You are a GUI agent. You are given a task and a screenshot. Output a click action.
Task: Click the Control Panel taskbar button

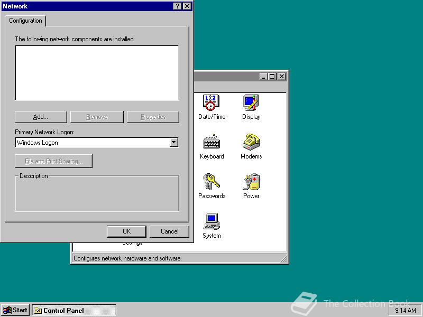pyautogui.click(x=74, y=310)
